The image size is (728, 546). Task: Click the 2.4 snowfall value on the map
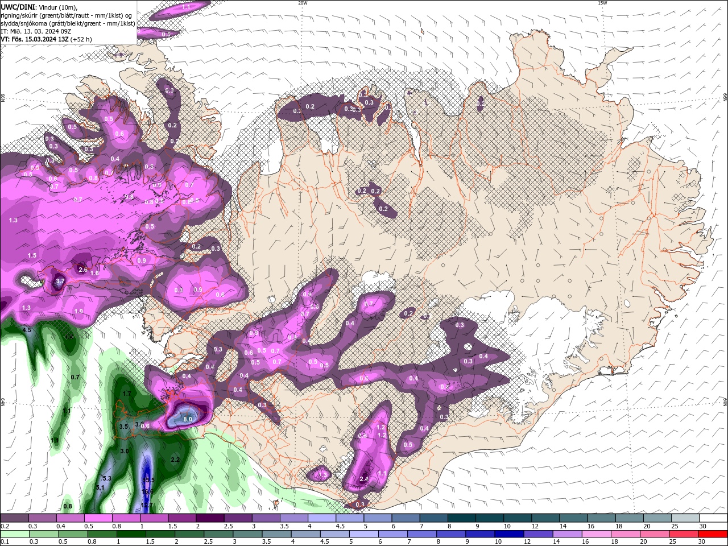365,479
